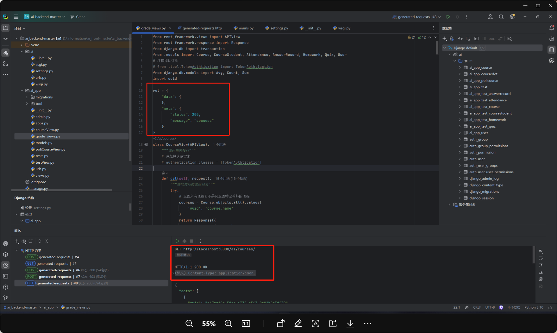Toggle read-only lock in status bar
This screenshot has height=333, width=557.
(550, 307)
